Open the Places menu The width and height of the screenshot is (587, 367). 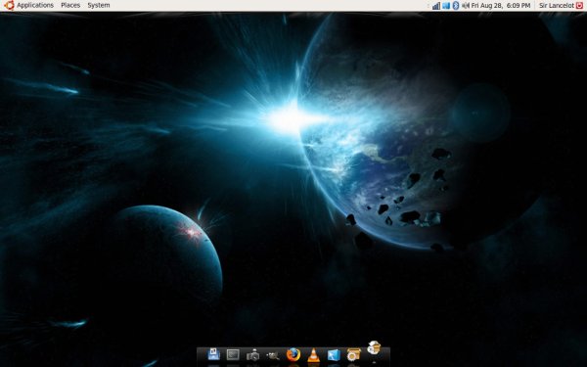(x=70, y=5)
